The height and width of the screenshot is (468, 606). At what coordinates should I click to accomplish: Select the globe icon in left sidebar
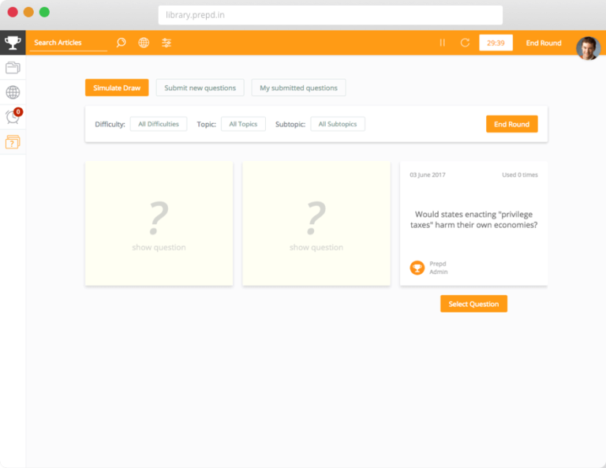(13, 92)
